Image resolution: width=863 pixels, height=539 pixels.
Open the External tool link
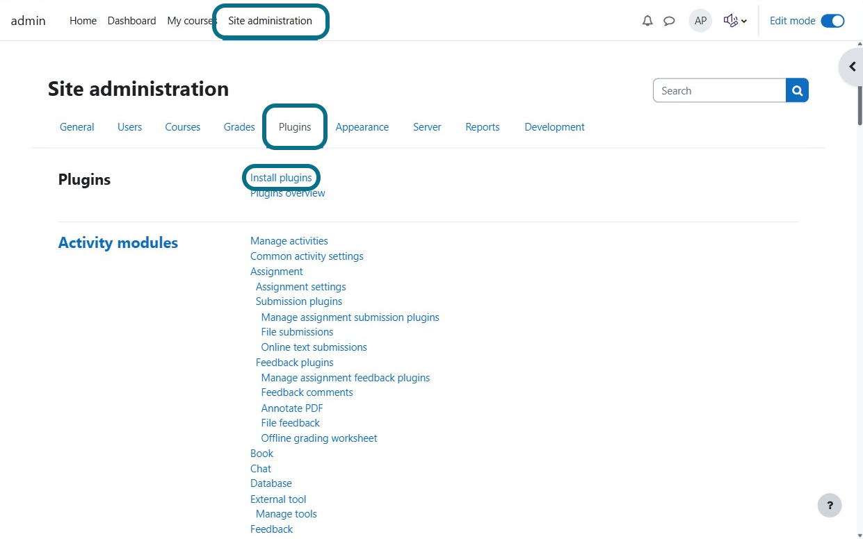(x=278, y=499)
